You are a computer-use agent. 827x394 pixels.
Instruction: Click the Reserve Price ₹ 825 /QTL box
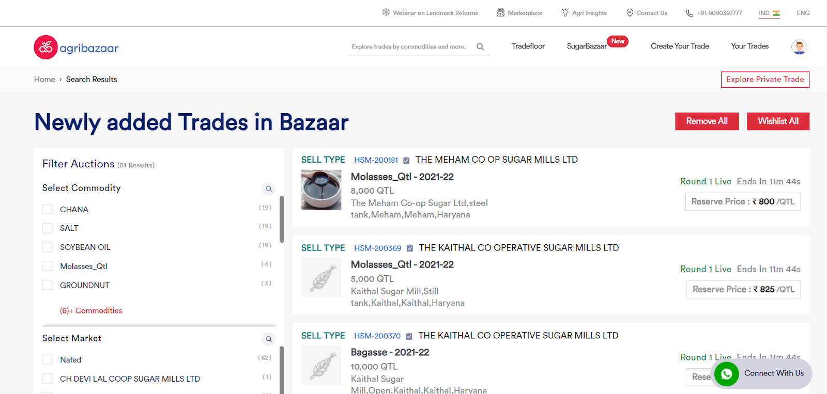point(743,289)
